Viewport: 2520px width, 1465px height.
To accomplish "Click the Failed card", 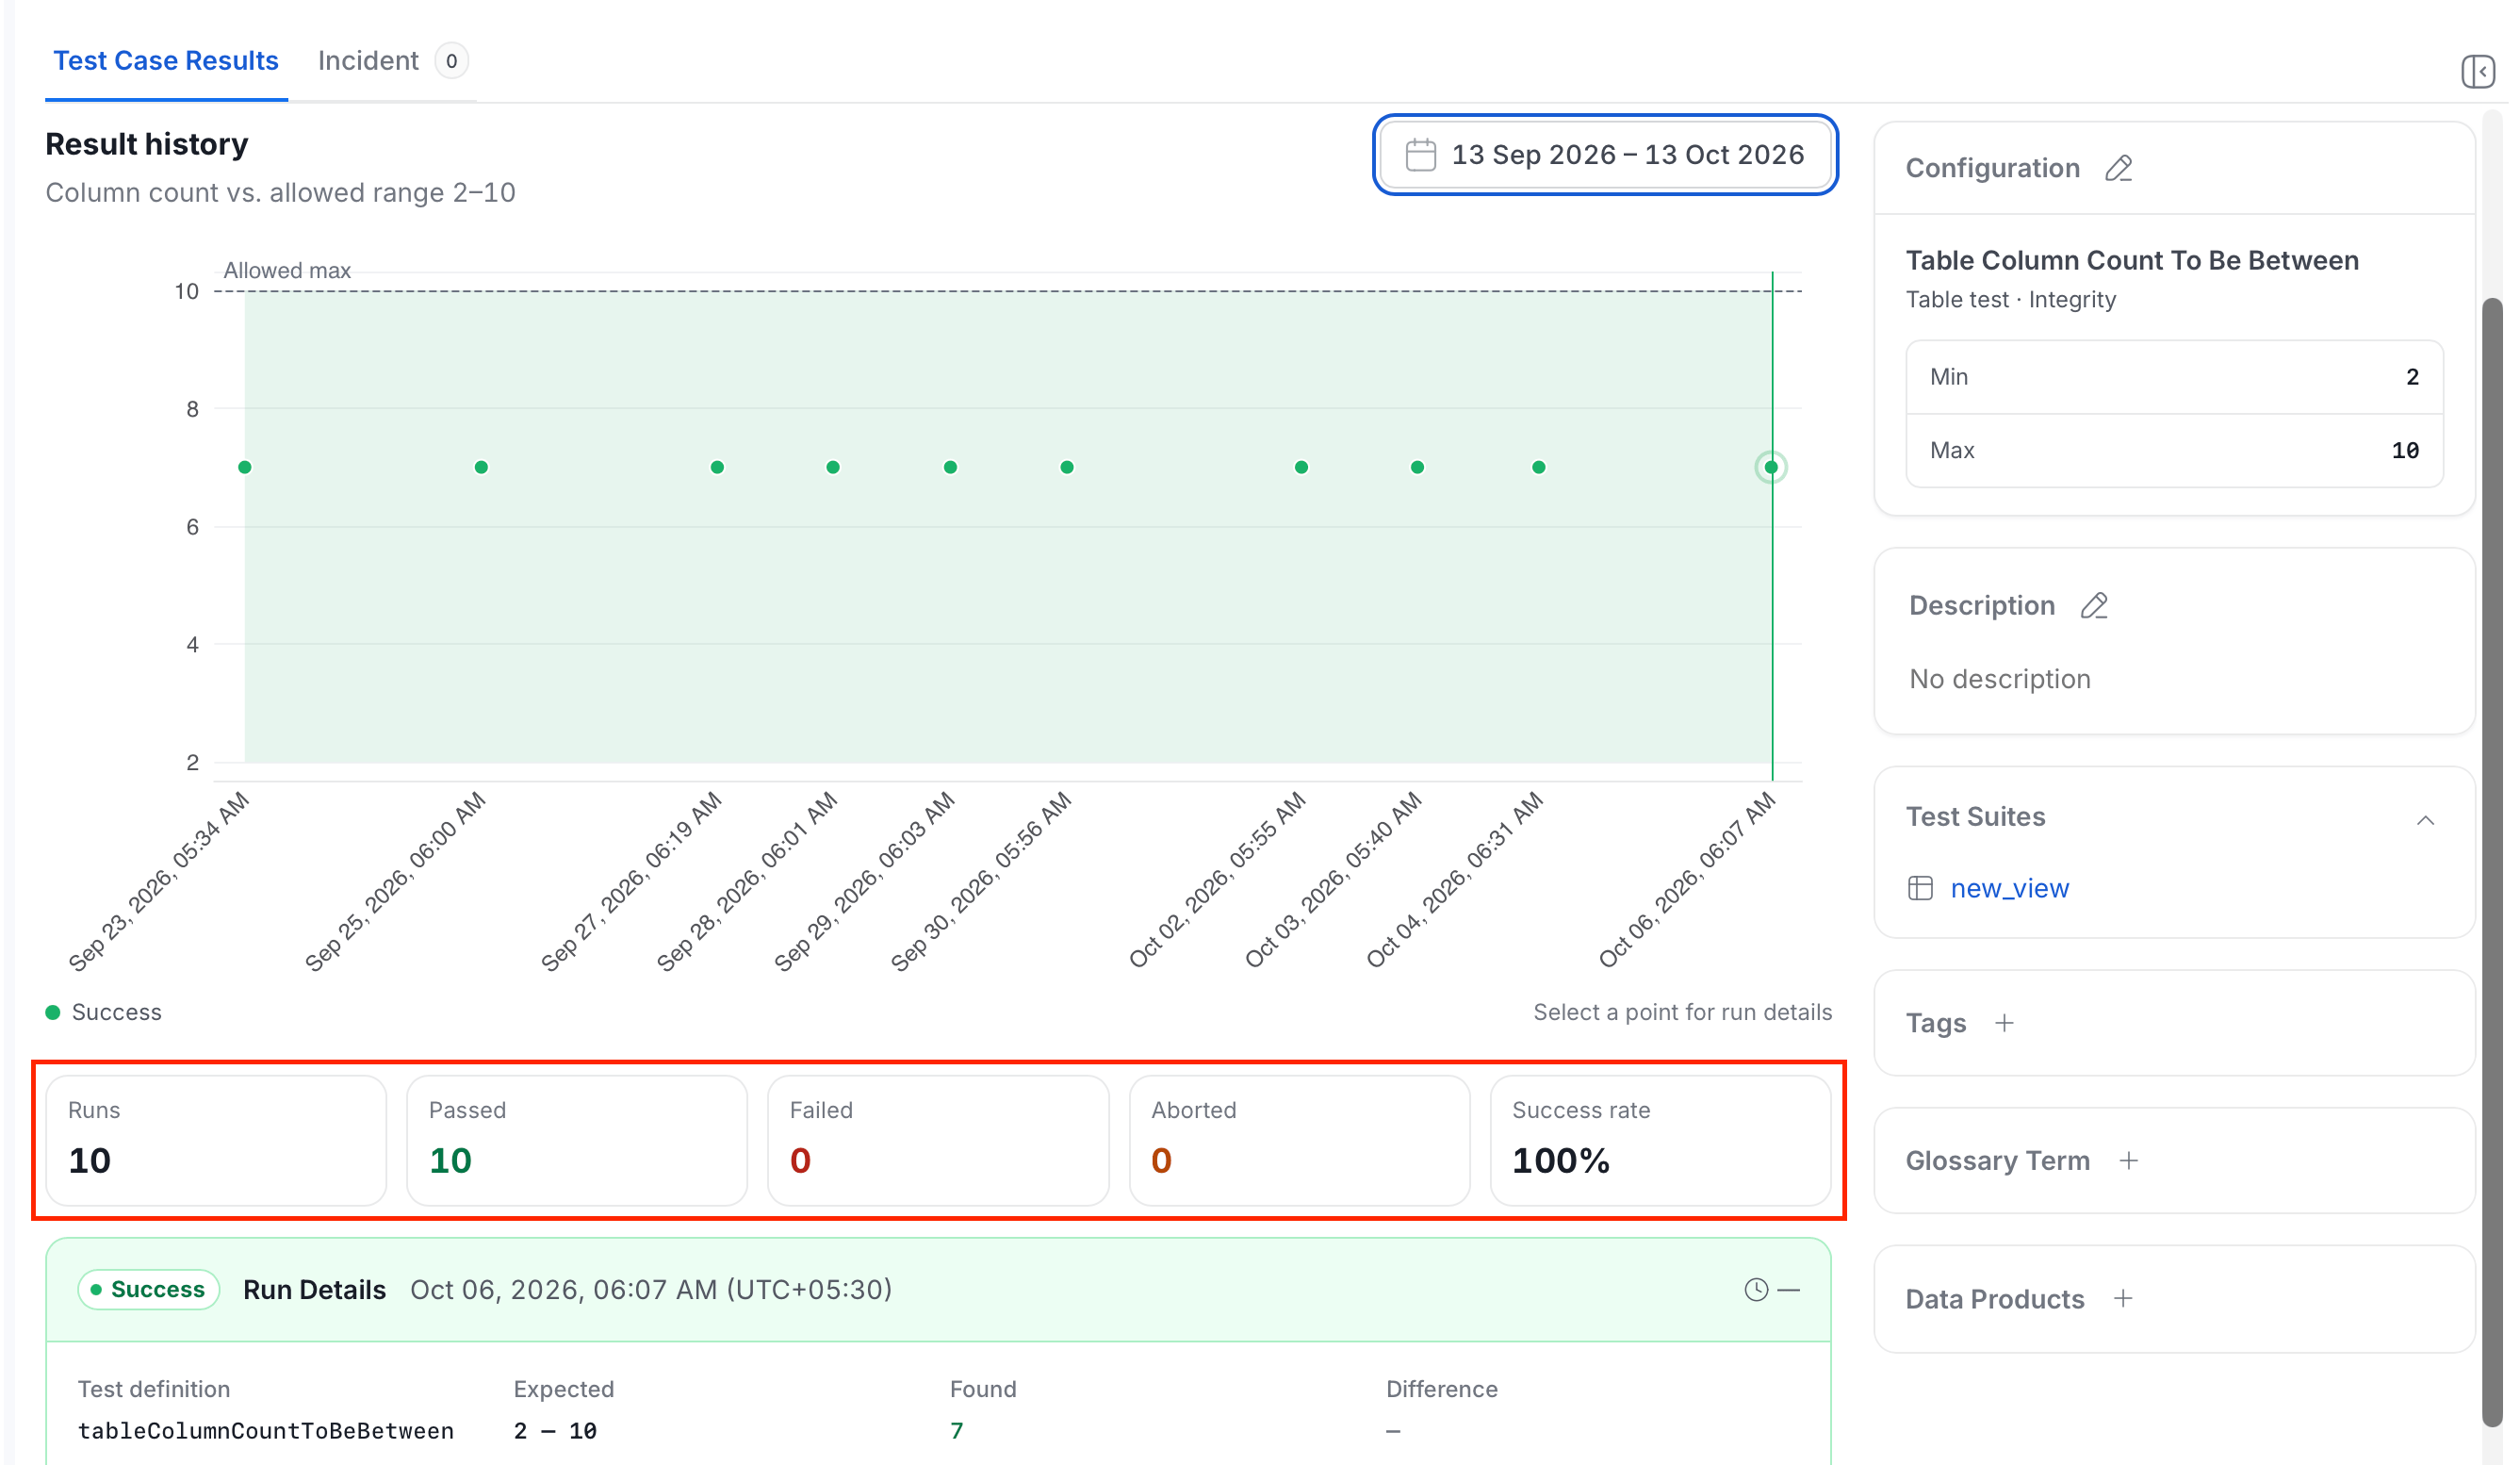I will (x=938, y=1140).
